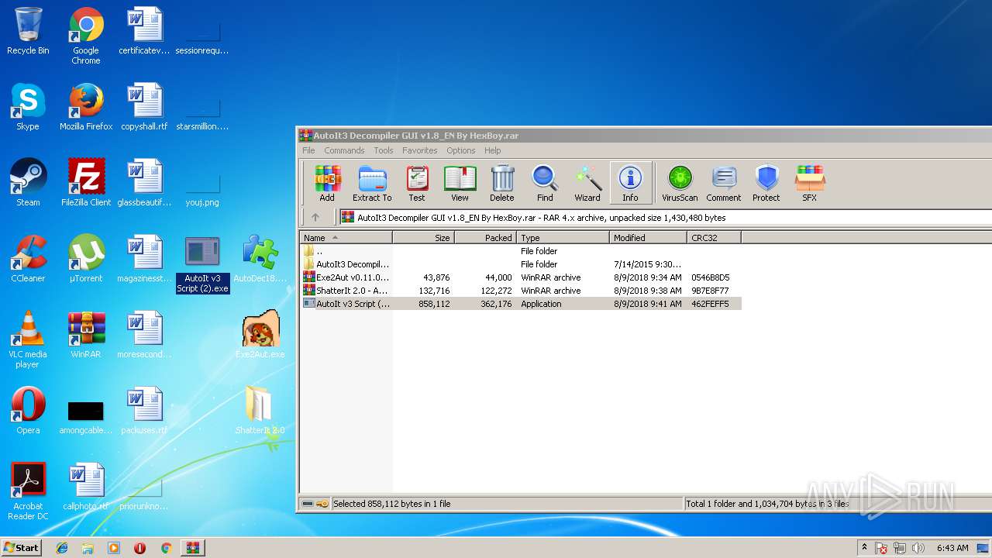Sort by Size column header
Image resolution: width=992 pixels, height=558 pixels.
[x=423, y=238]
